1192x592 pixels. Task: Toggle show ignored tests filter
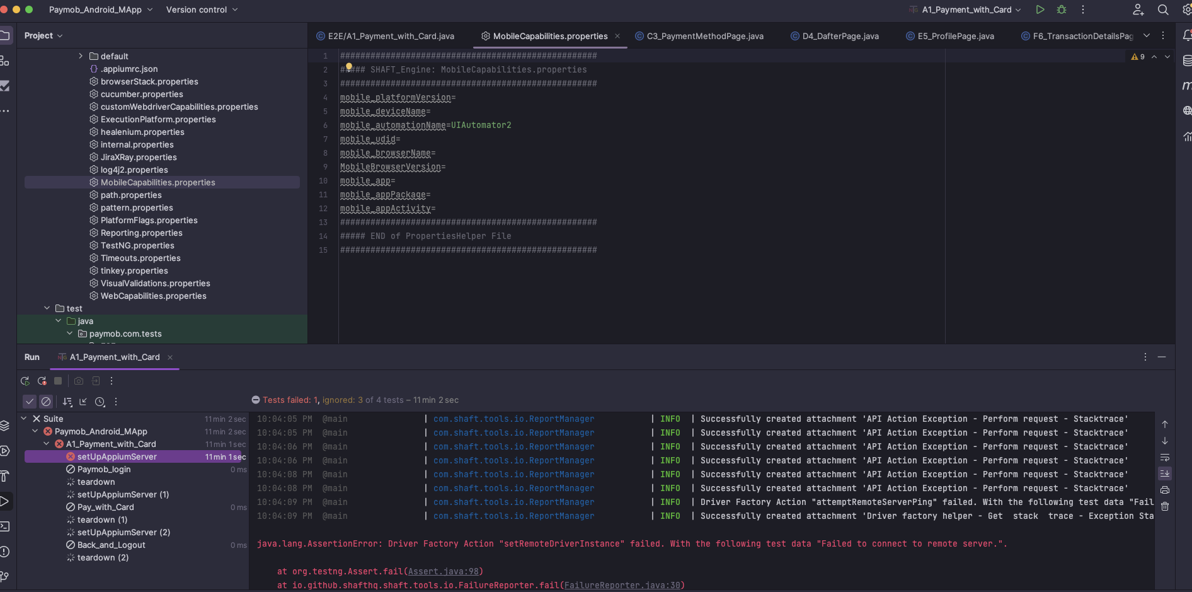(46, 402)
